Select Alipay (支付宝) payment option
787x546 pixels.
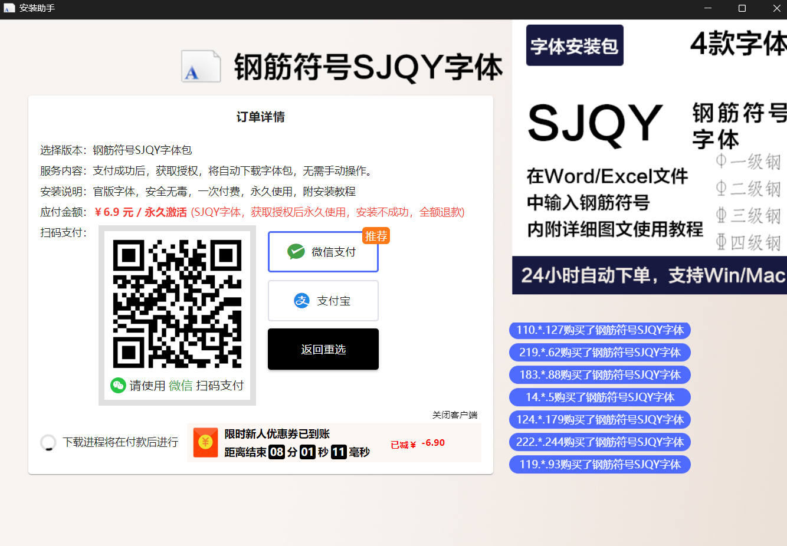coord(323,301)
